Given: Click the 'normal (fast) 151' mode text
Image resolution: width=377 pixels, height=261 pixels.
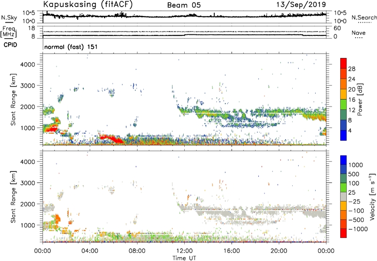Looking at the screenshot, I should 71,47.
